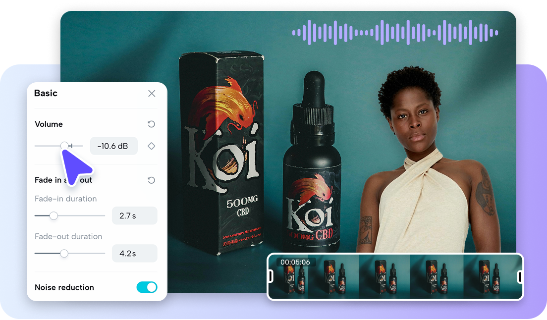Disable Noise reduction

(x=147, y=287)
